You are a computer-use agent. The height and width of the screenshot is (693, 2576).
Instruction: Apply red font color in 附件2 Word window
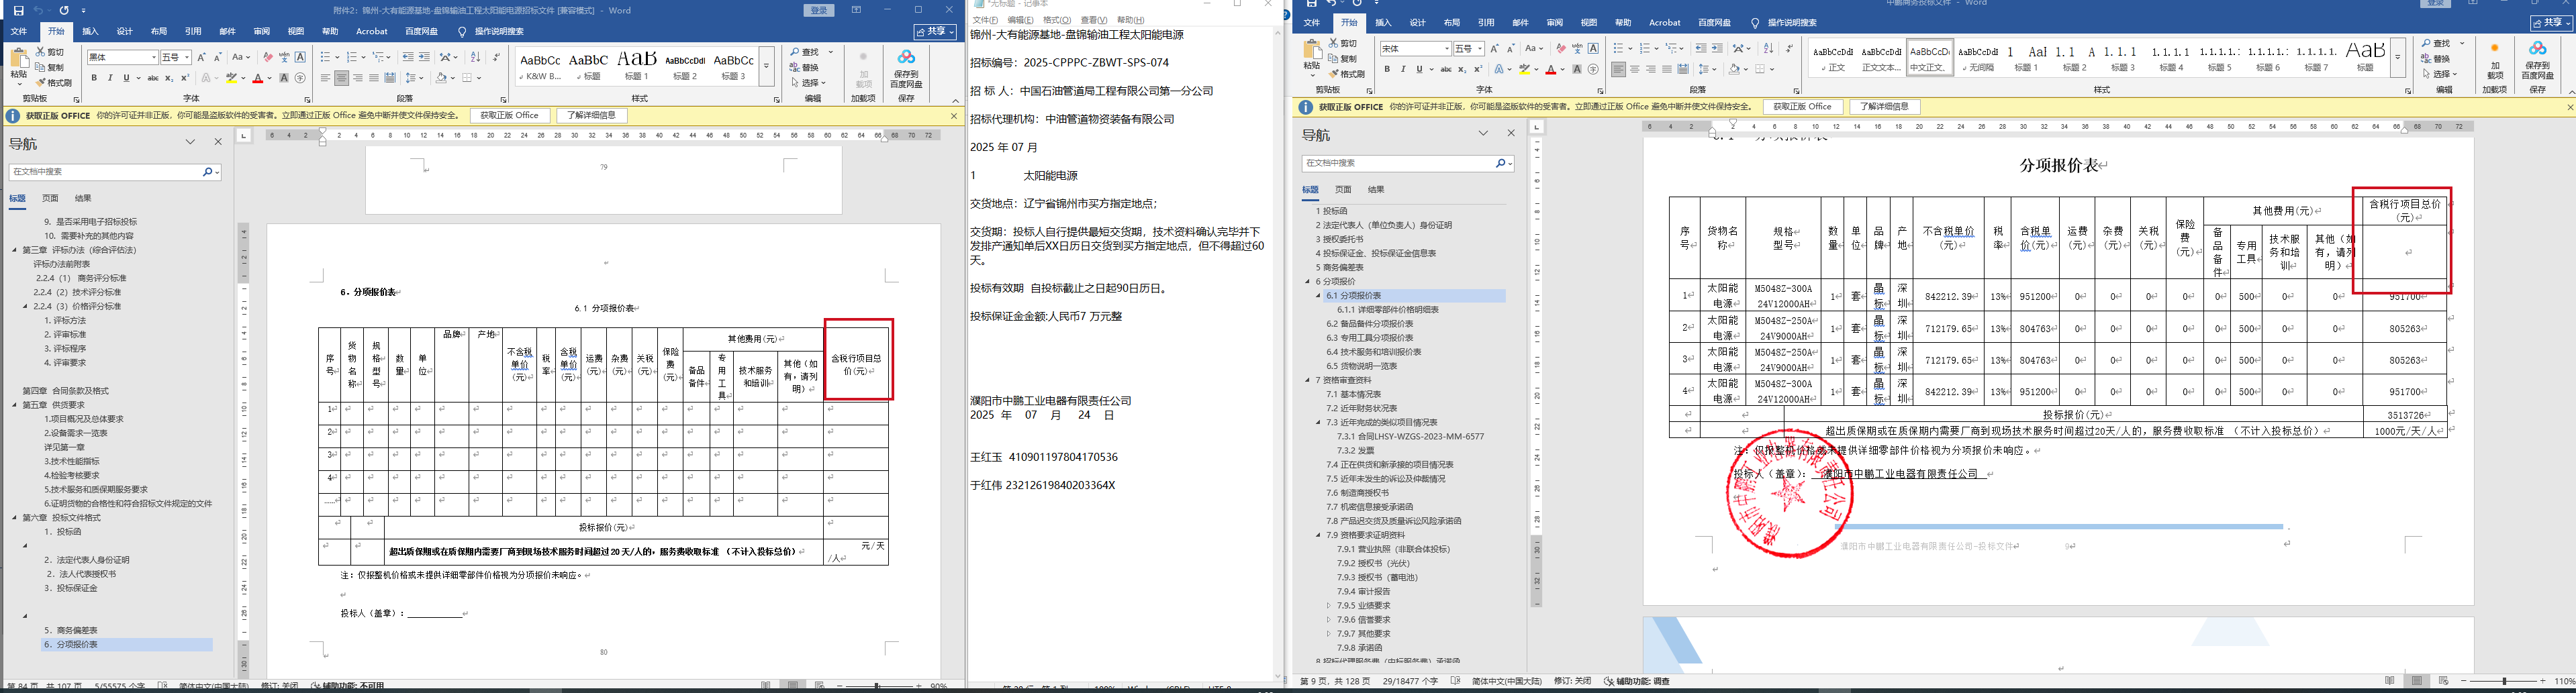(x=258, y=78)
